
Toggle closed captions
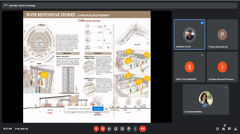pyautogui.click(x=109, y=129)
